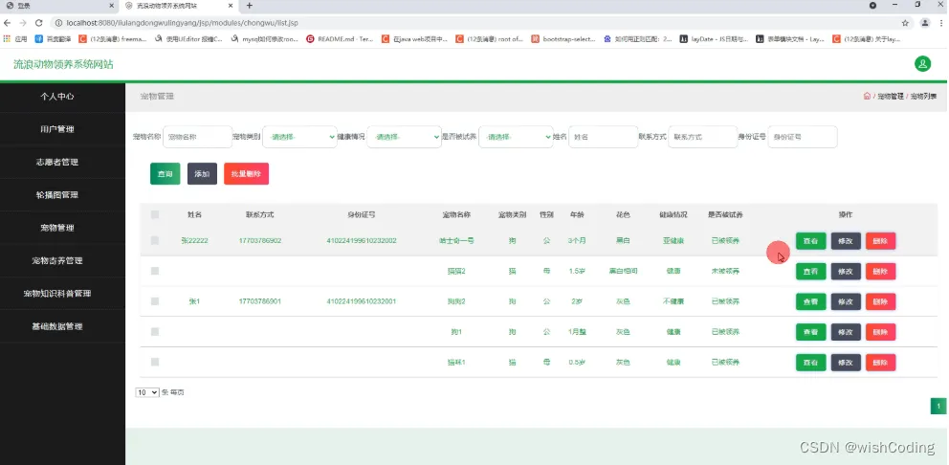Open the 宠物类别 dropdown filter
The width and height of the screenshot is (949, 465).
(x=299, y=137)
